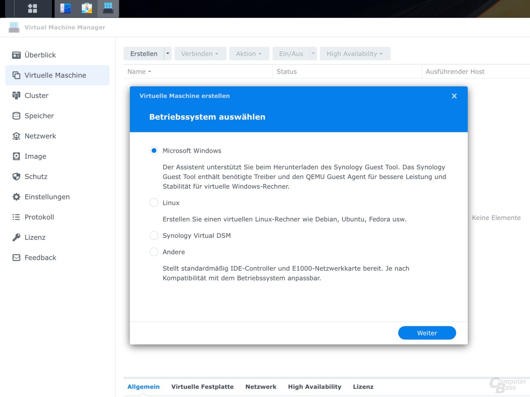This screenshot has width=530, height=397.
Task: Click the Weiter button
Action: click(x=427, y=333)
